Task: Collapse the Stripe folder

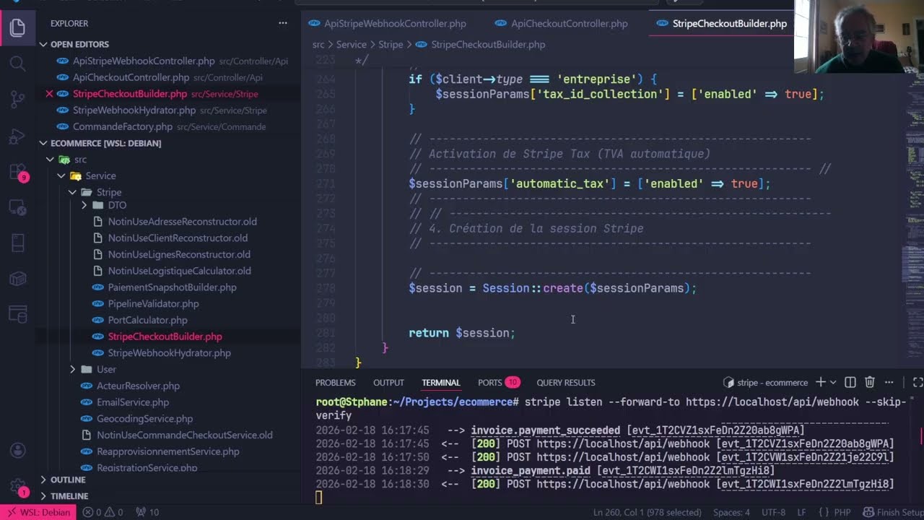Action: click(73, 192)
